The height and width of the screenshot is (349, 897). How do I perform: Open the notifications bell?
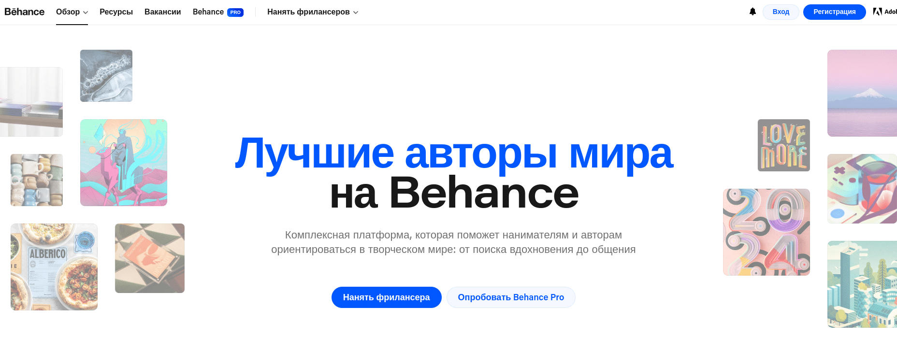point(752,12)
